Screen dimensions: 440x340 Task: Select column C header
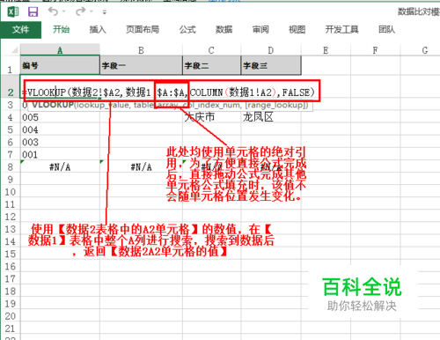[211, 50]
